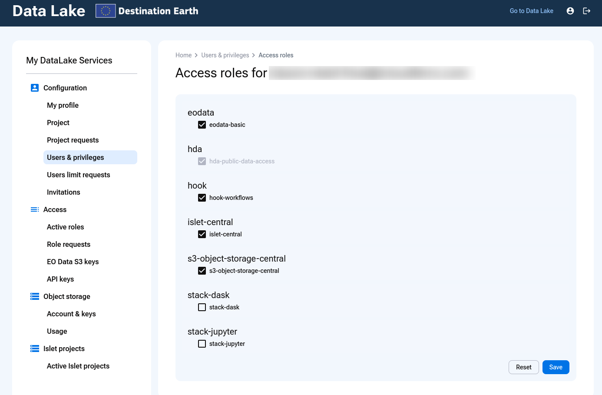
Task: Click the disabled hda-public-data-access checkbox
Action: pyautogui.click(x=202, y=161)
